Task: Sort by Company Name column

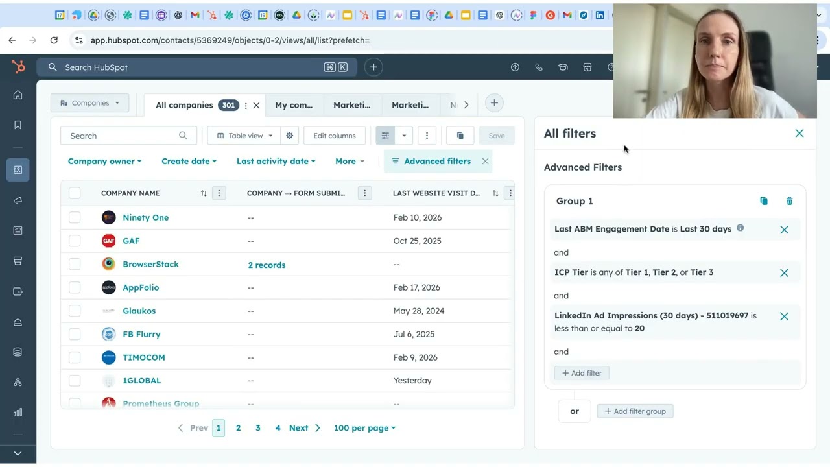Action: 204,193
